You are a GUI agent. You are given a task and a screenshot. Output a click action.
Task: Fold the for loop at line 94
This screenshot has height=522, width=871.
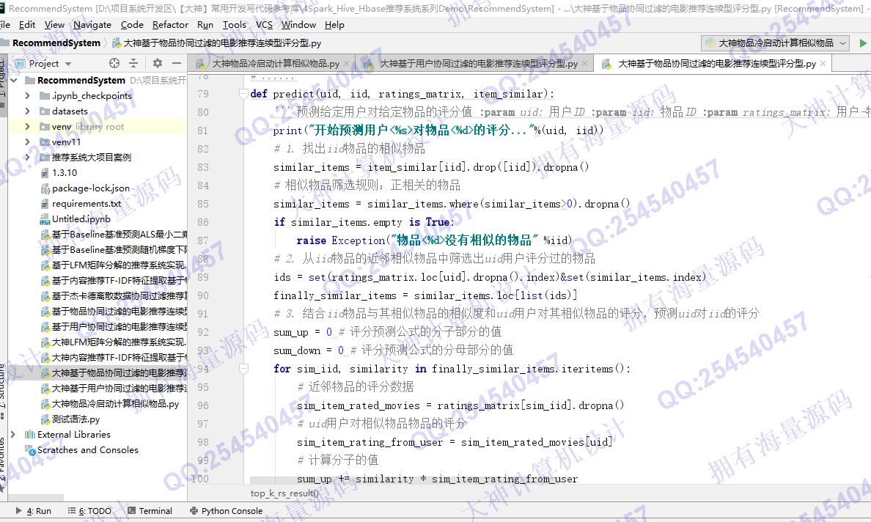243,368
